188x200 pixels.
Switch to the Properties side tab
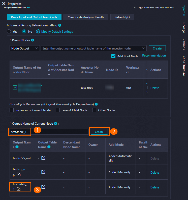coord(184,10)
